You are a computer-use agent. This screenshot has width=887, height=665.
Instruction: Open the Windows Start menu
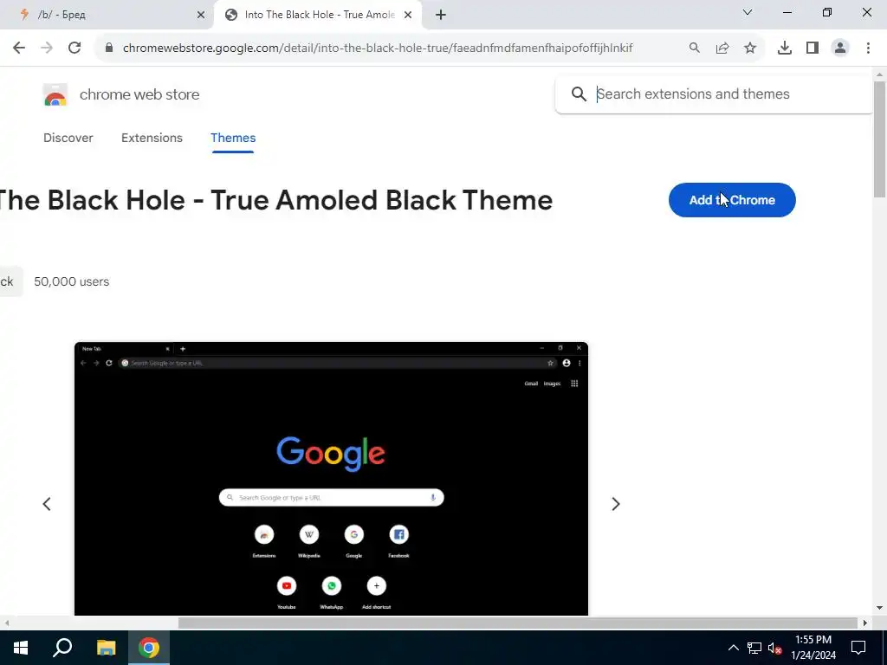(21, 648)
